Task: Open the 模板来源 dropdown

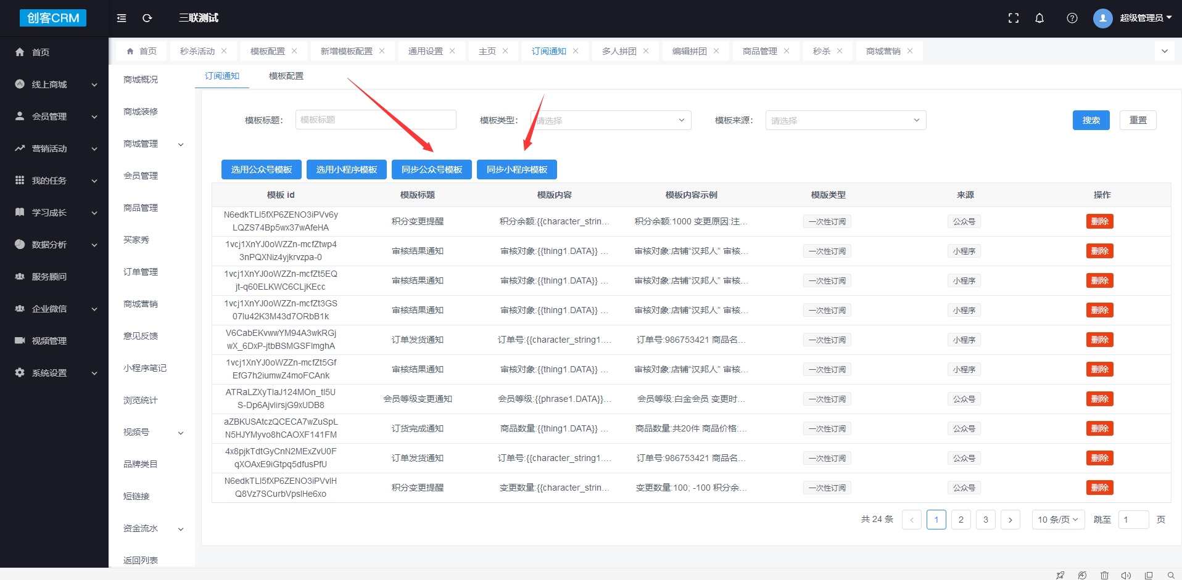Action: [x=846, y=120]
